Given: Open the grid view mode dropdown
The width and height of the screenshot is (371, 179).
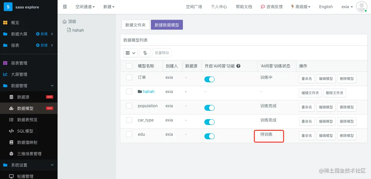Looking at the screenshot, I should 131,53.
